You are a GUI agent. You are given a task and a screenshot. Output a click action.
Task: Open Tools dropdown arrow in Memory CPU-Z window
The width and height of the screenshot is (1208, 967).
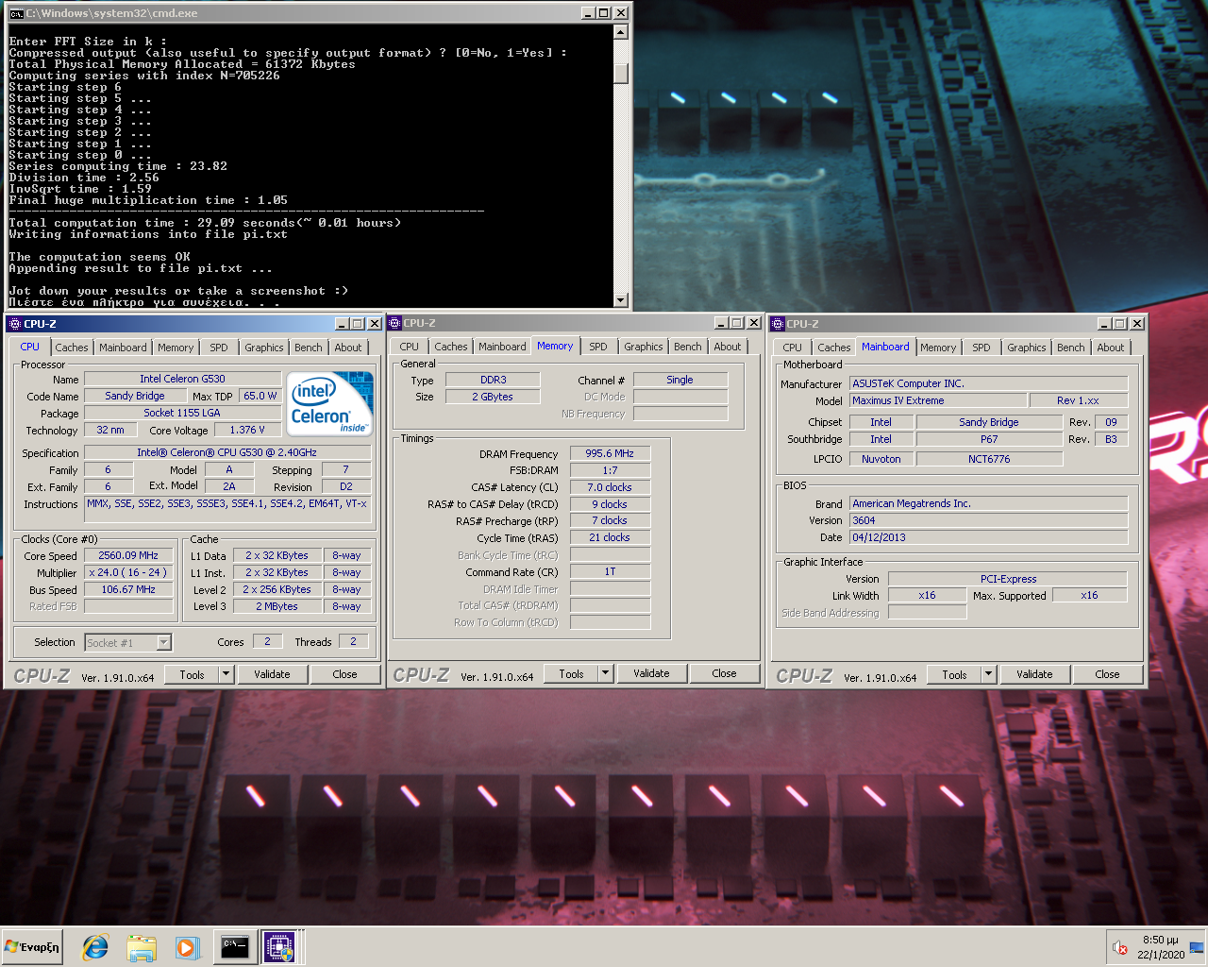tap(606, 673)
